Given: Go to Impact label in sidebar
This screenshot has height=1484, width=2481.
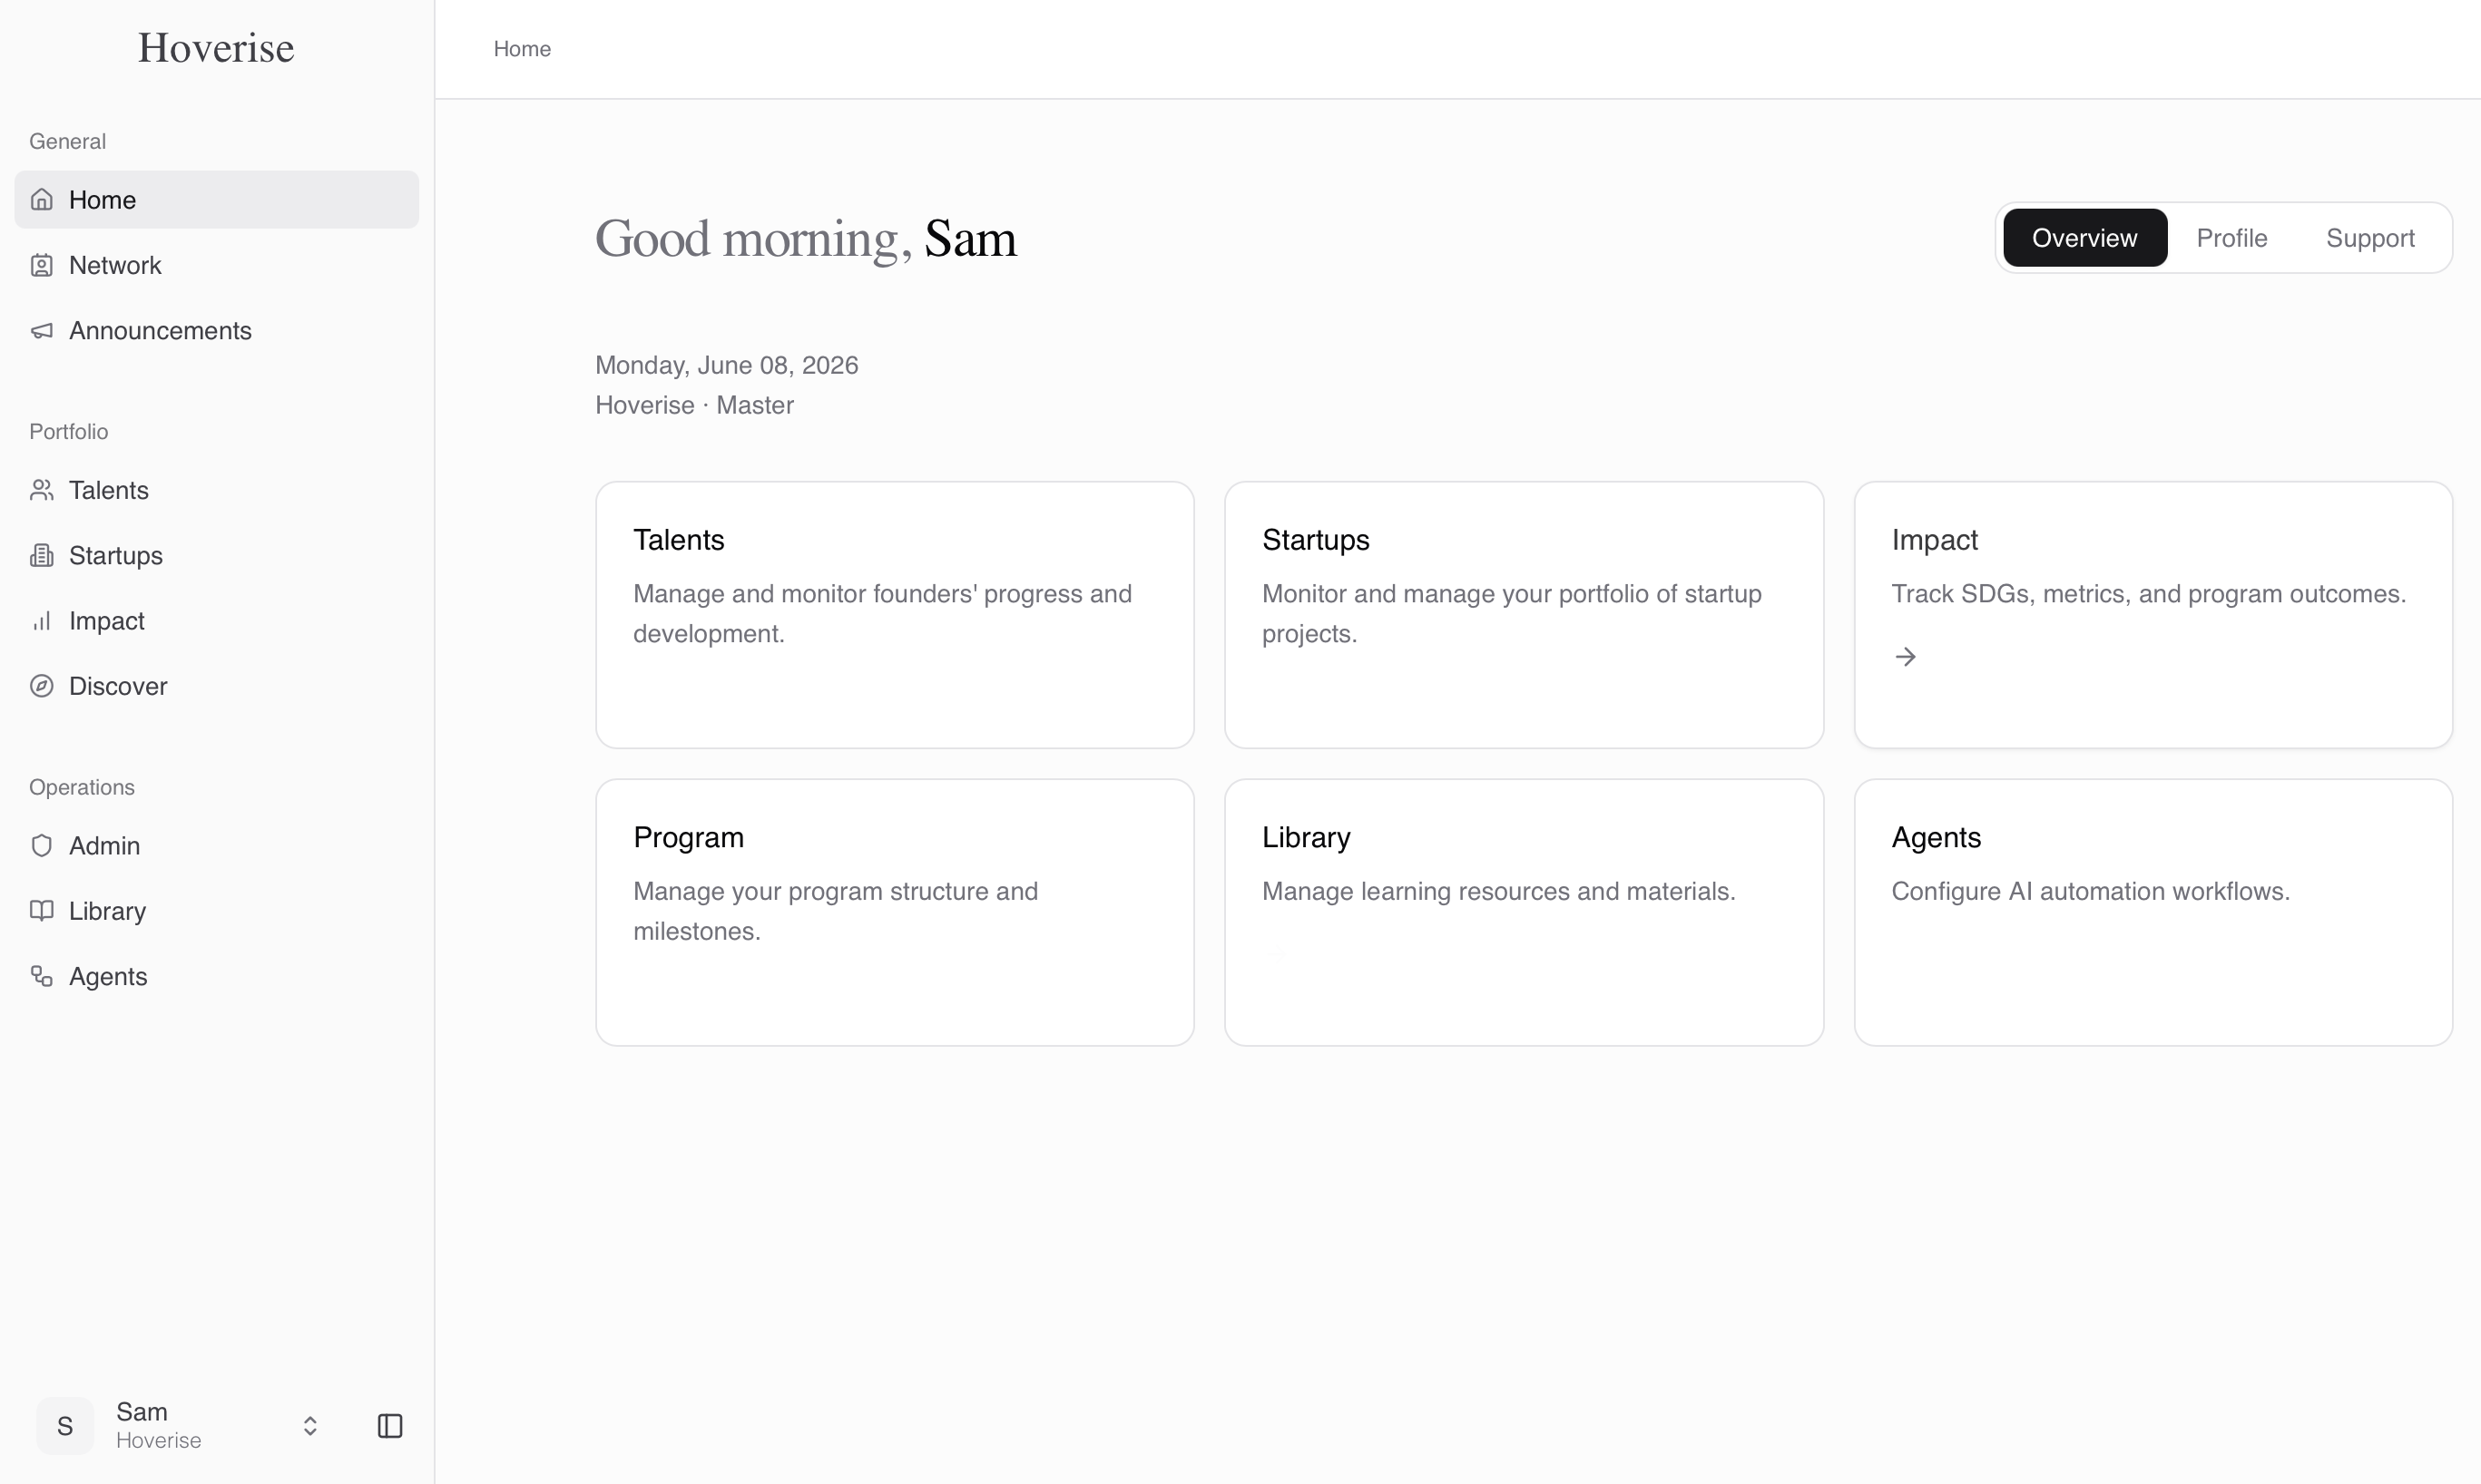Looking at the screenshot, I should pos(107,621).
